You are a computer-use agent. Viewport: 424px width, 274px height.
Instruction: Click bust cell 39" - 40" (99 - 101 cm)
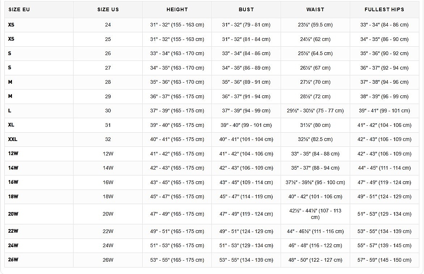coord(246,125)
